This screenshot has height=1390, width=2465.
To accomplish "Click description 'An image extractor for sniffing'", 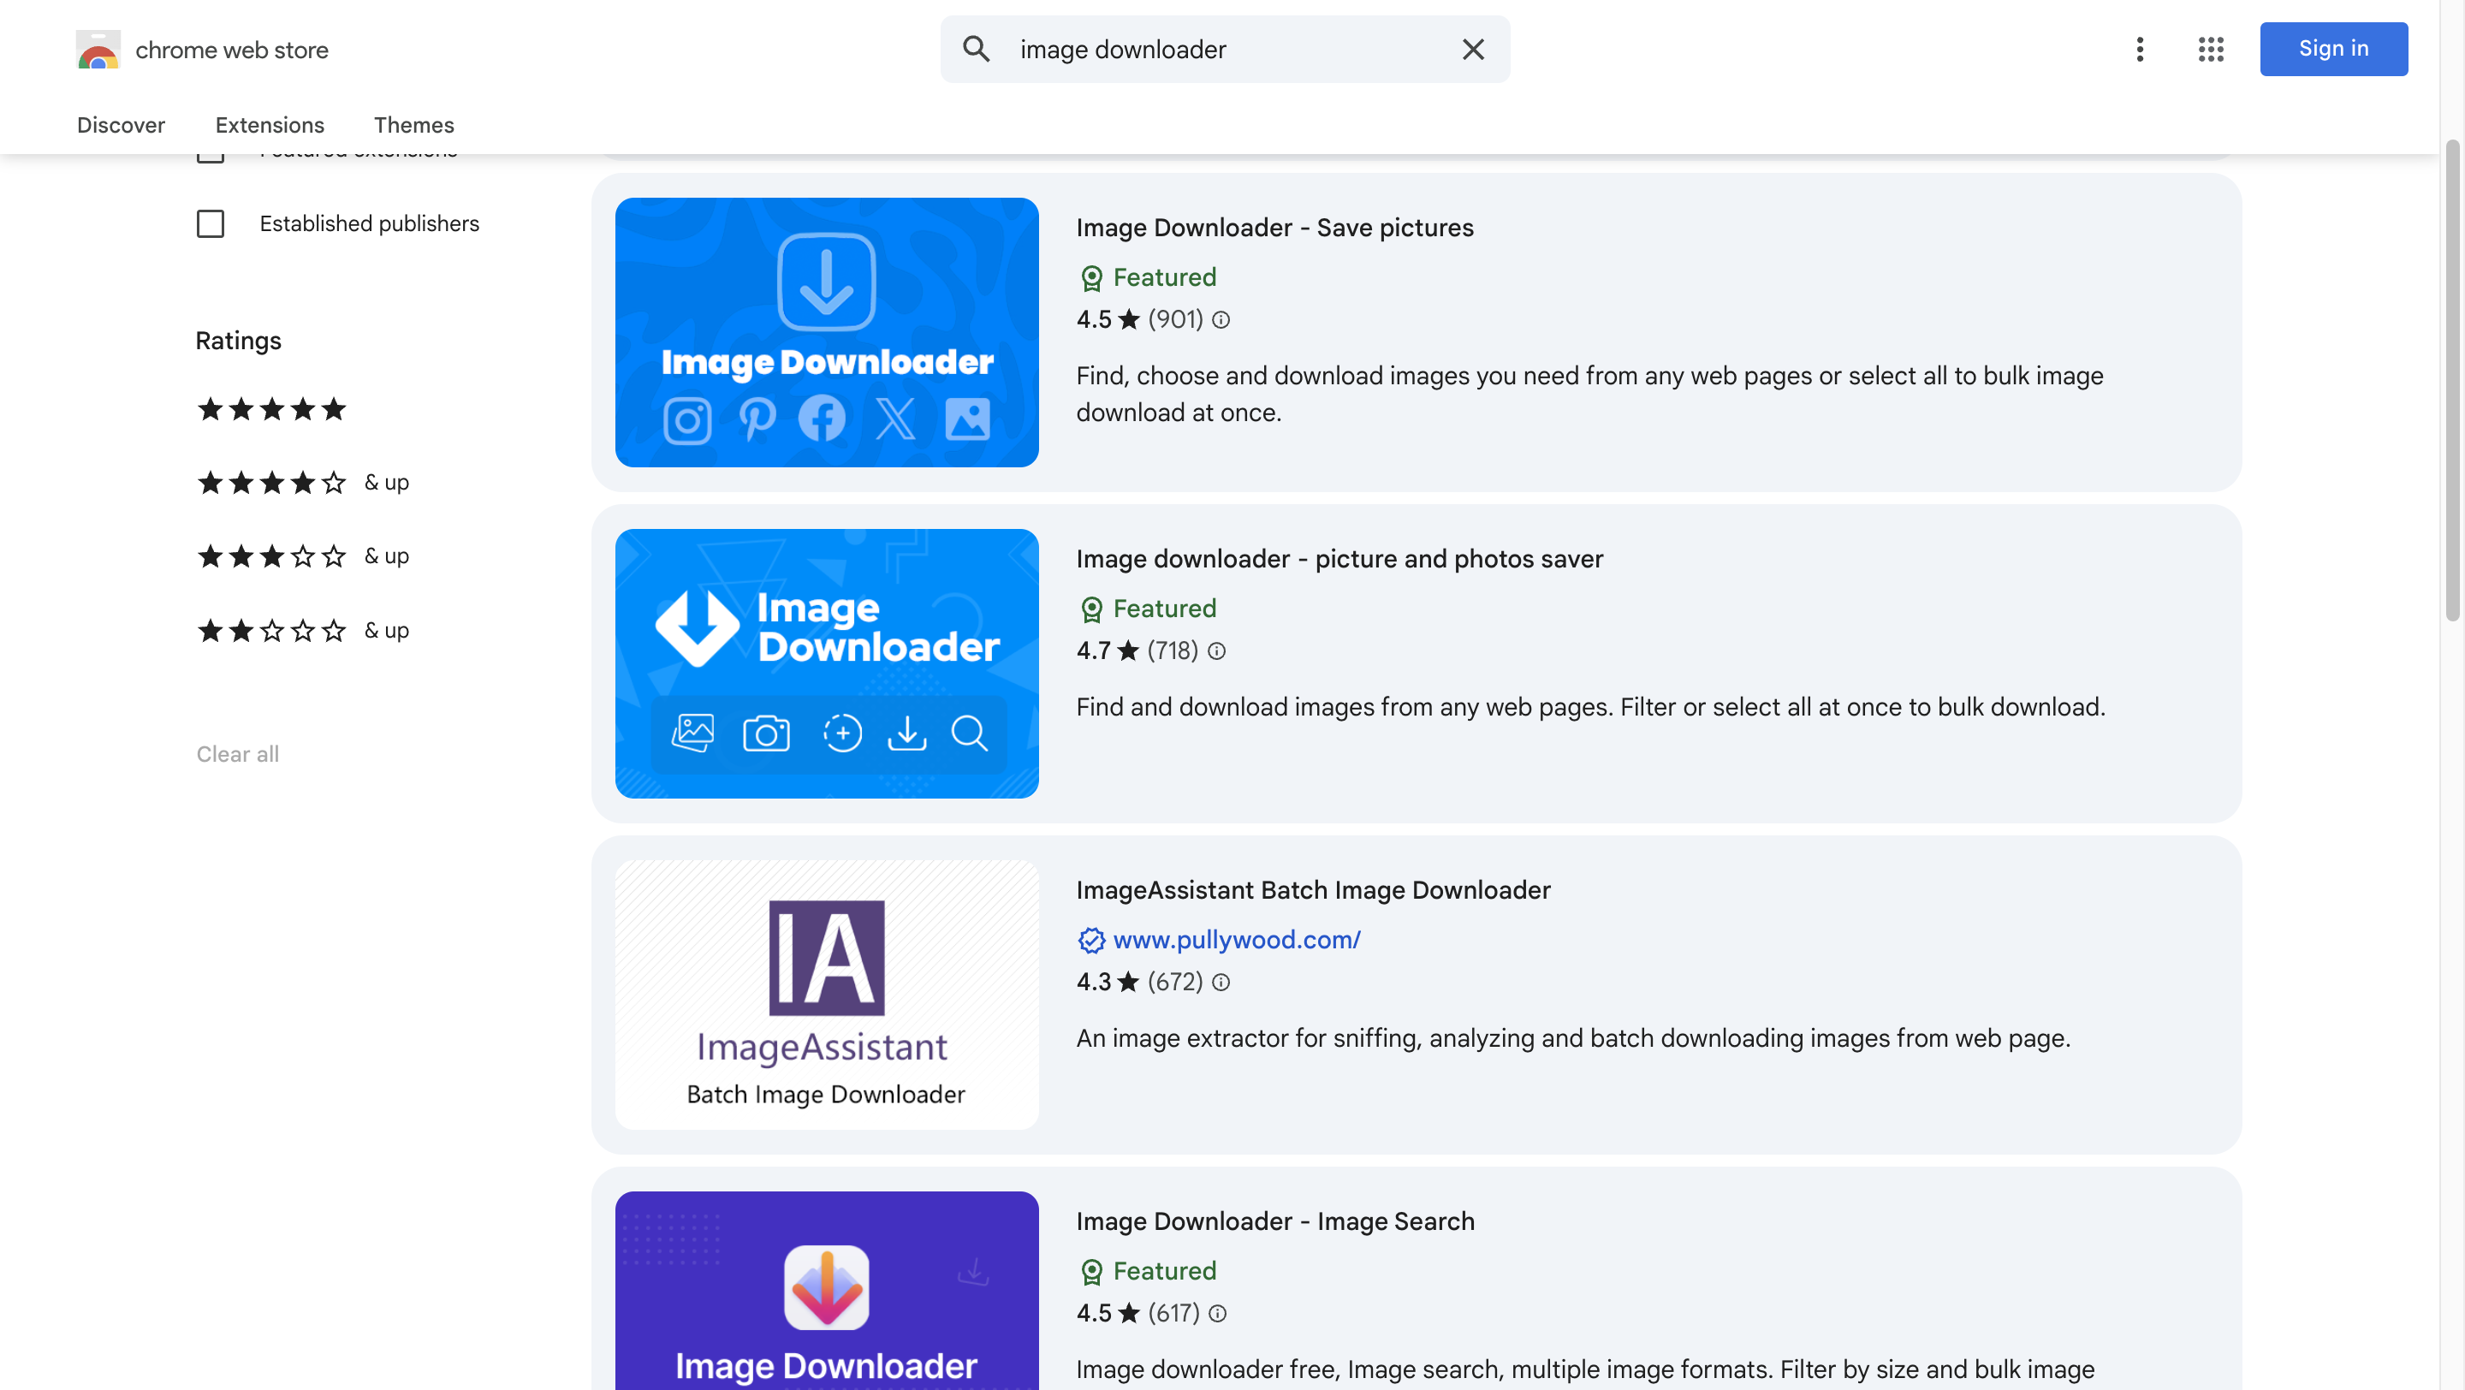I will (1573, 1038).
